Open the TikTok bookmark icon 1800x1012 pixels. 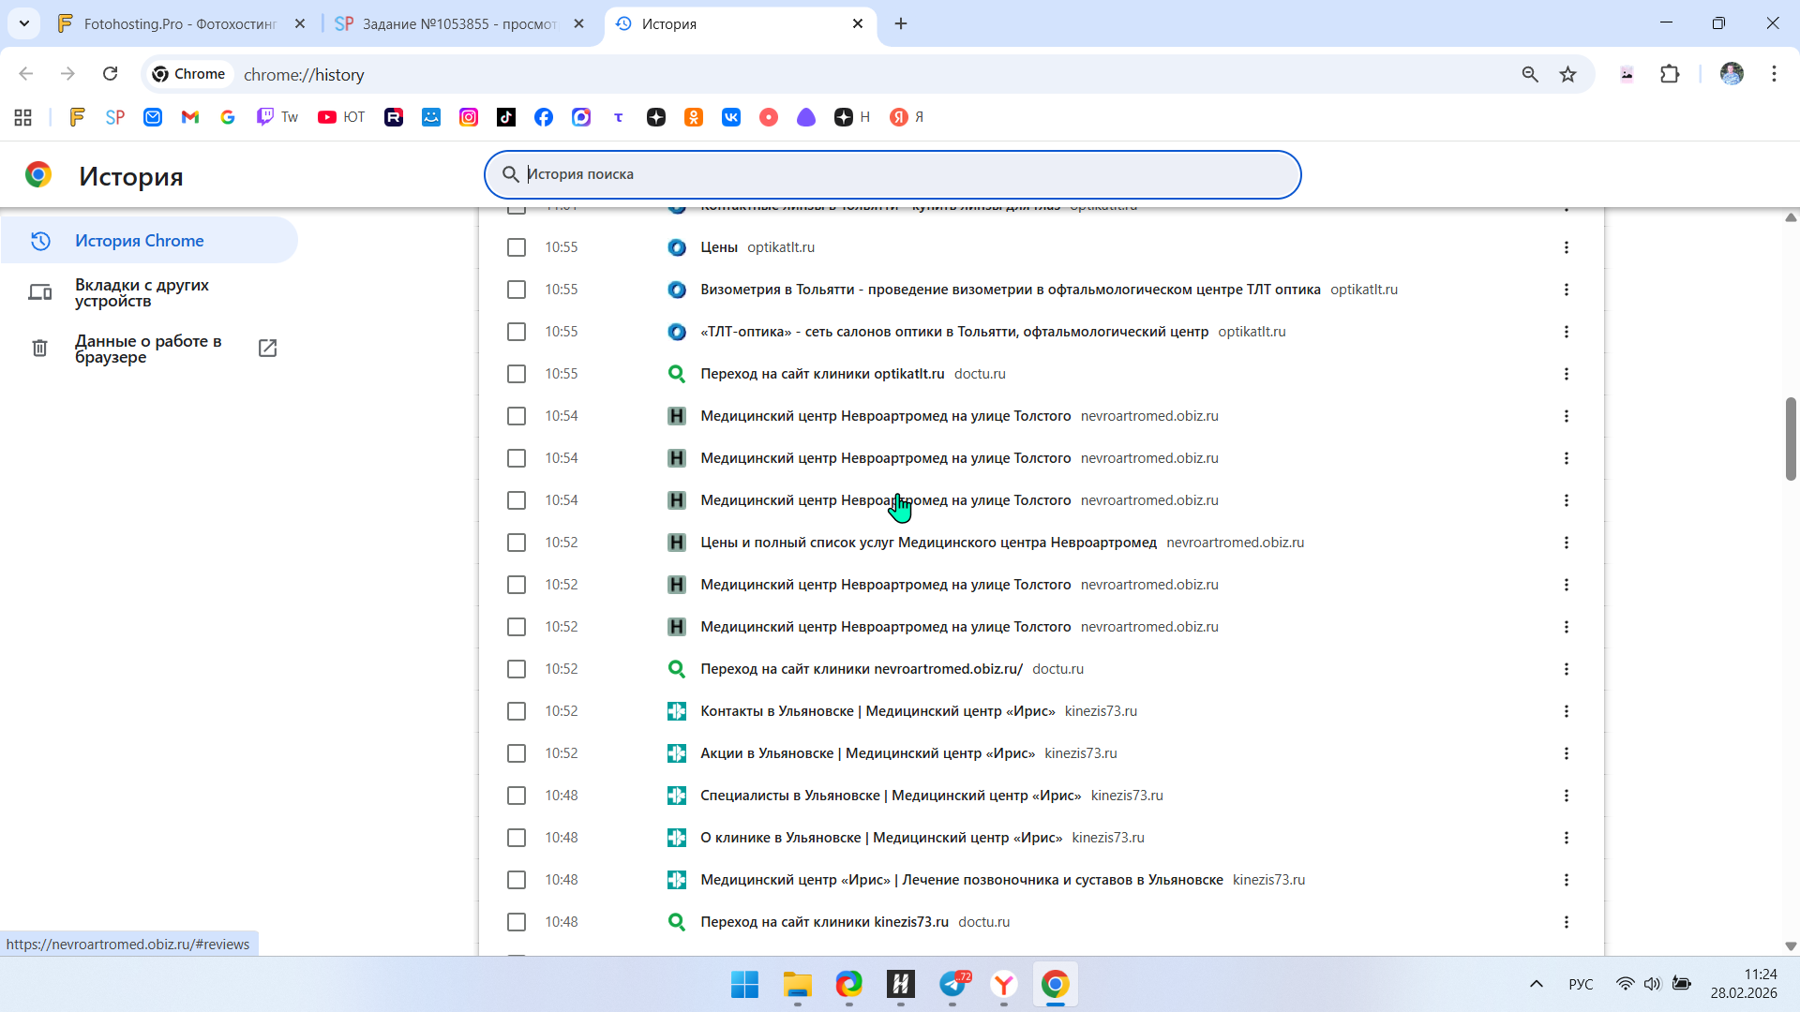506,117
